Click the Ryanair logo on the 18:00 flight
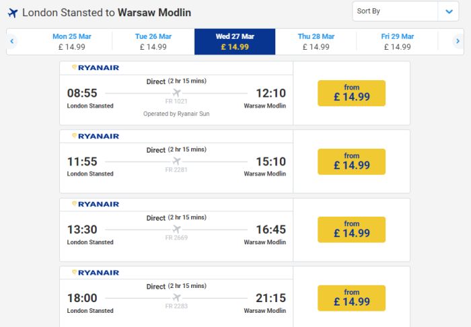Screen dimensions: 471x327 tap(96, 272)
